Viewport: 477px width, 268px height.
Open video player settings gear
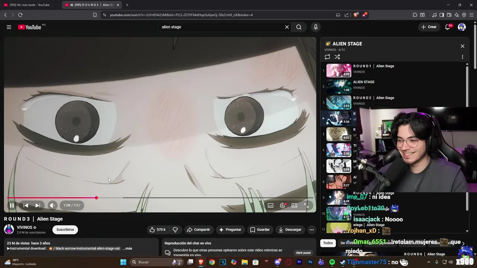tap(282, 205)
